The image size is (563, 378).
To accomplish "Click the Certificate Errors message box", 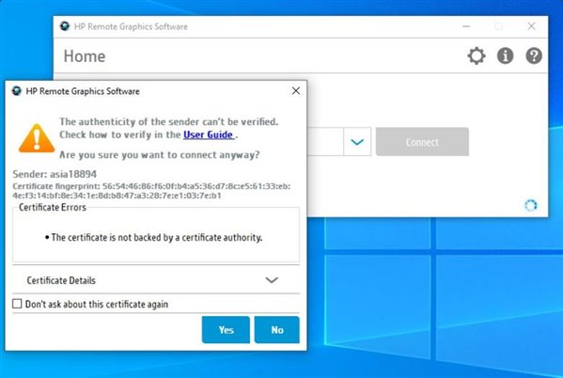I will 156,234.
